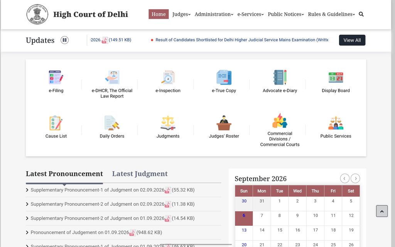
Task: Open Delhi Higher Judicial Service result update link
Action: [242, 40]
